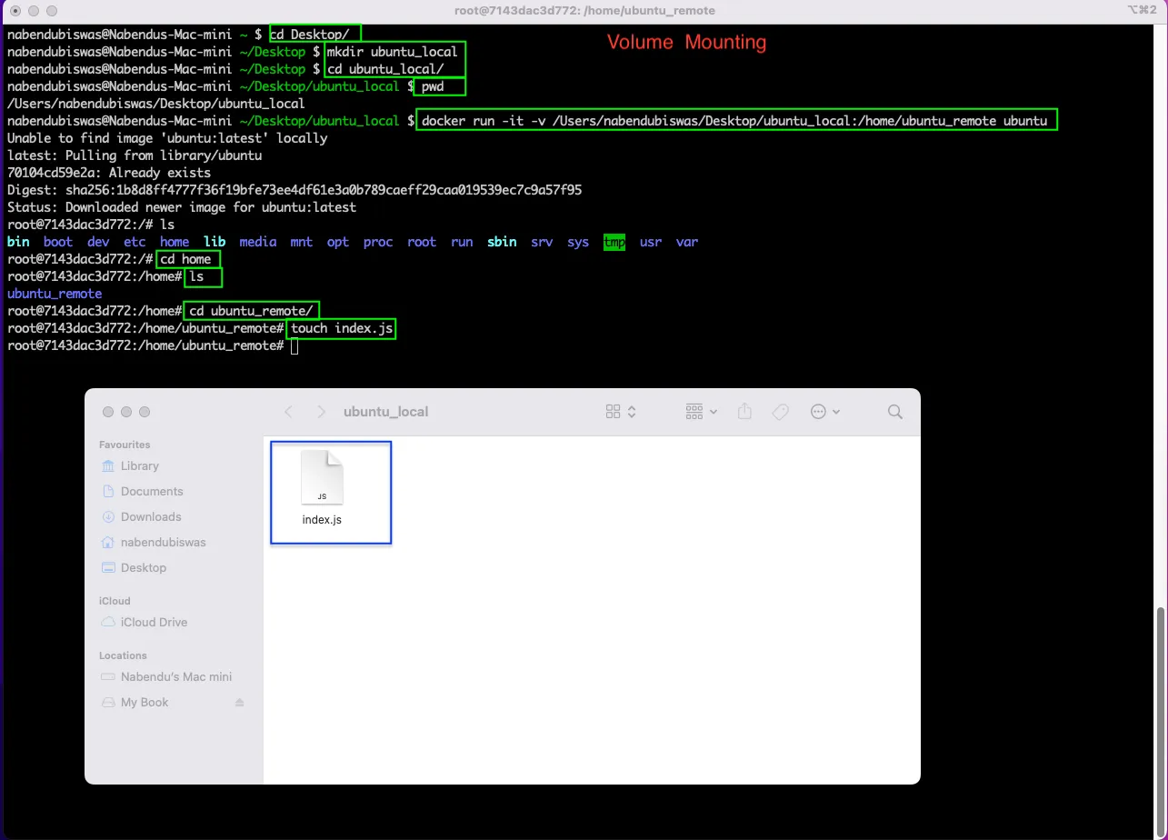The width and height of the screenshot is (1168, 840).
Task: Open Finder action (ellipsis) menu
Action: 825,412
